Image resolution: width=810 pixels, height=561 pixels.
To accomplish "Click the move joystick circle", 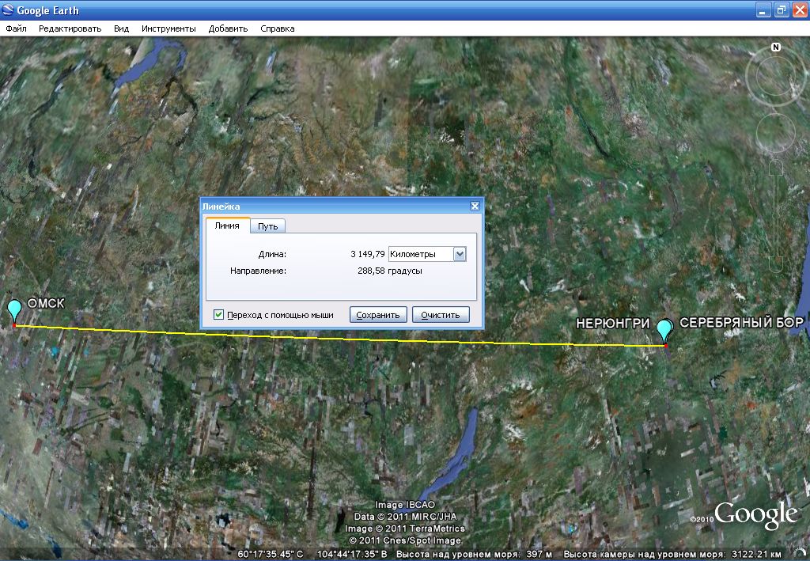I will tap(775, 132).
